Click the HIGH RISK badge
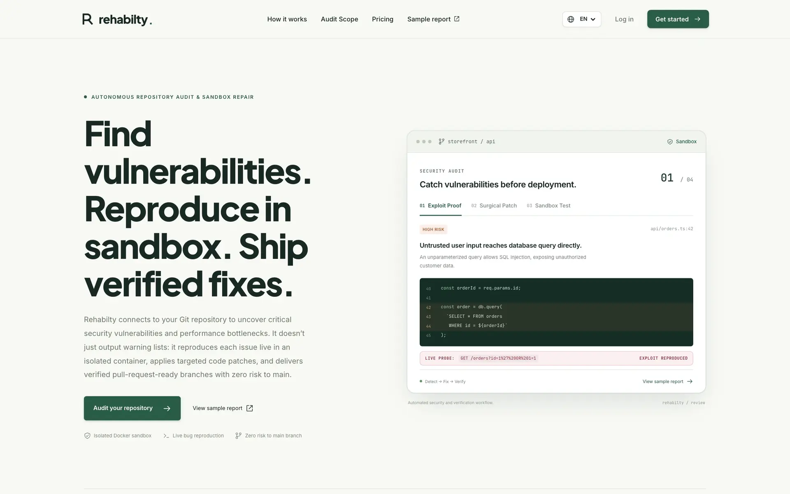The height and width of the screenshot is (494, 790). (433, 230)
